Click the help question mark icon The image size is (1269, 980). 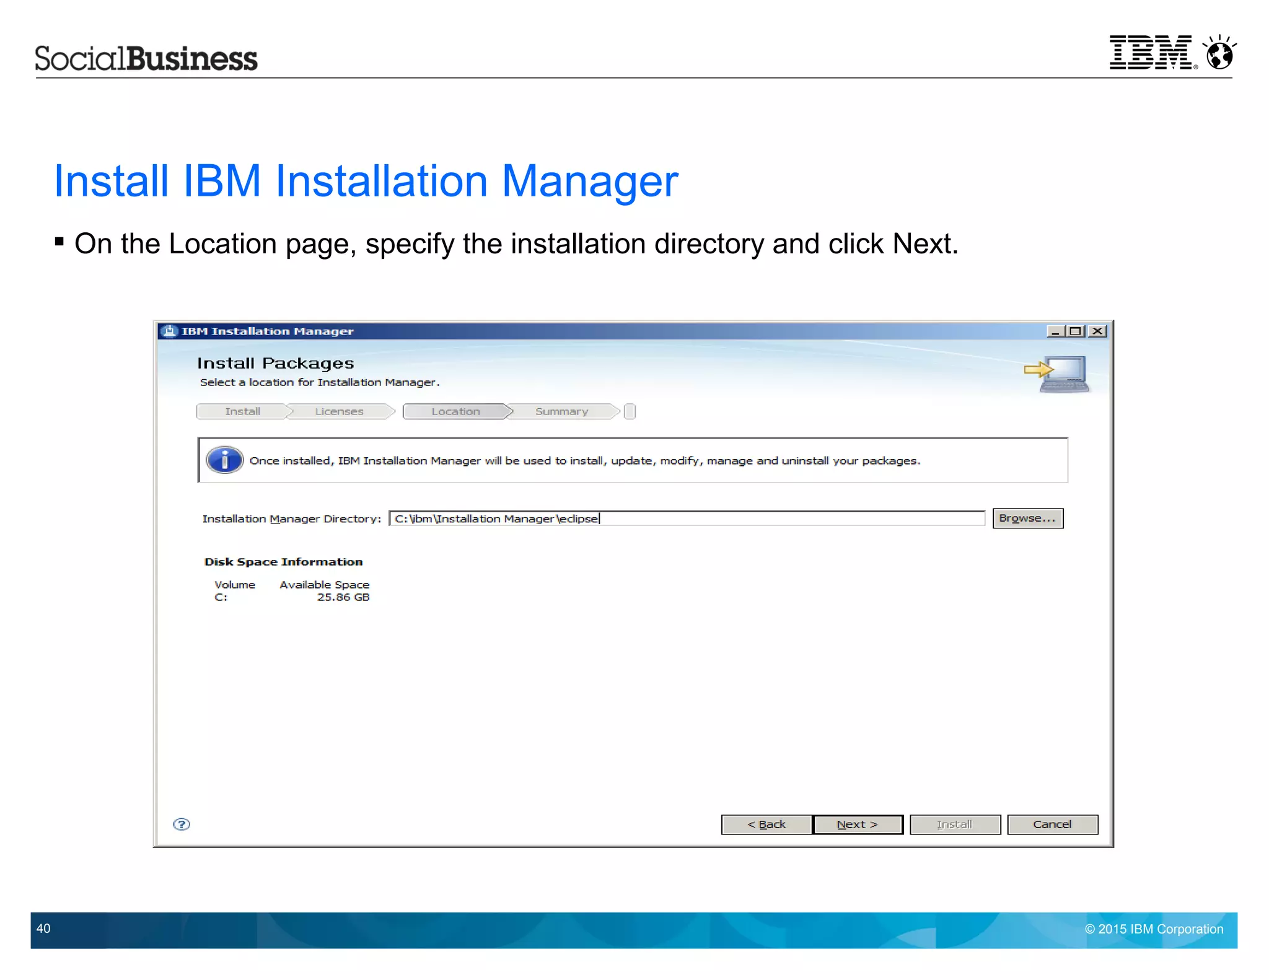pyautogui.click(x=182, y=824)
